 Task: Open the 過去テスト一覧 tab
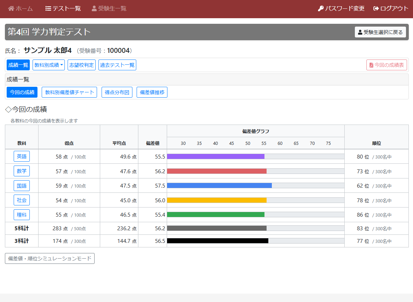tap(117, 65)
